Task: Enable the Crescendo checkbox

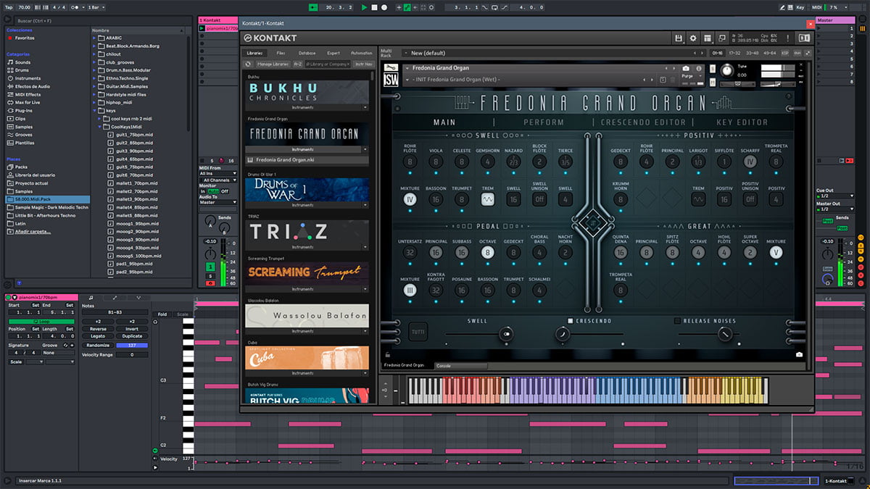Action: click(x=571, y=321)
